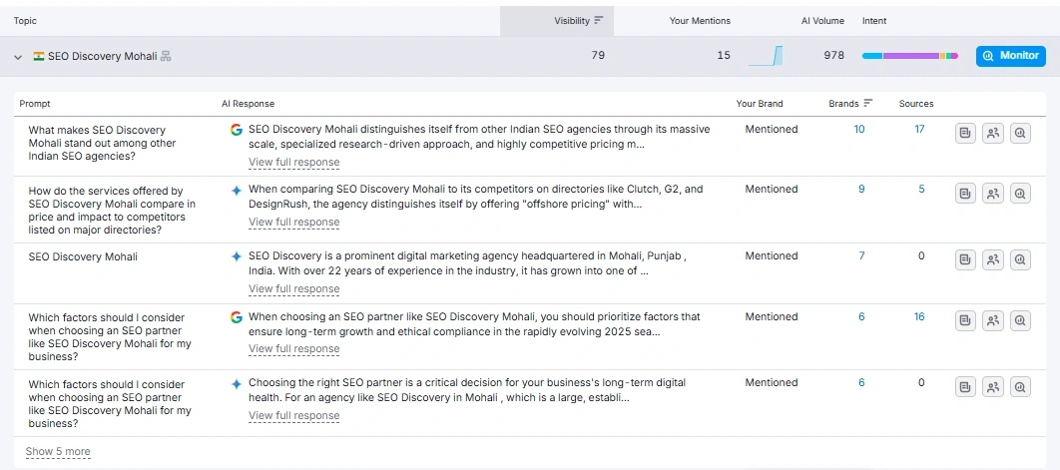Open the document icon in the 'How do the services' row
Screen dimensions: 1060x470
pyautogui.click(x=965, y=194)
